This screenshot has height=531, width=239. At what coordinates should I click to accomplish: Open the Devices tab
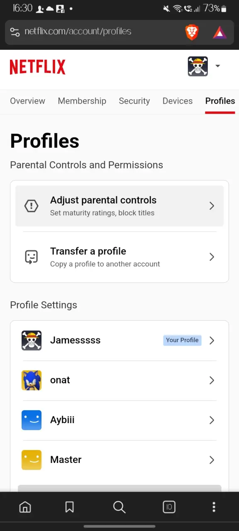[178, 101]
